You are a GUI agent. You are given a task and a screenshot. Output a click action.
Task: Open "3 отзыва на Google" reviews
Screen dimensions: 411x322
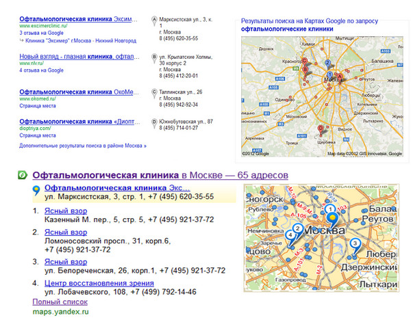(x=42, y=33)
